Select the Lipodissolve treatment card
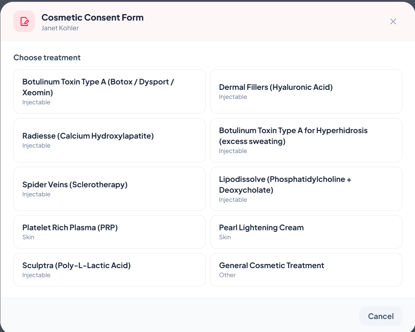This screenshot has width=415, height=332. point(306,189)
